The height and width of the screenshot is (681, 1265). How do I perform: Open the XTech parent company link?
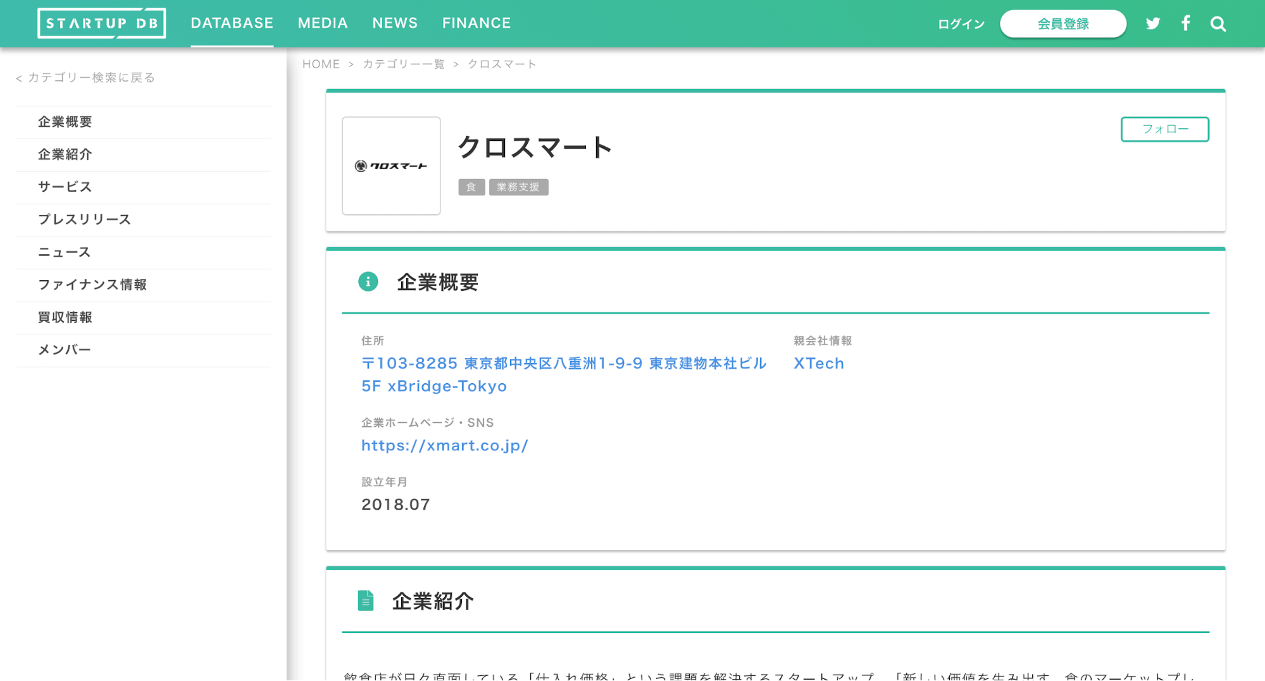pyautogui.click(x=819, y=364)
